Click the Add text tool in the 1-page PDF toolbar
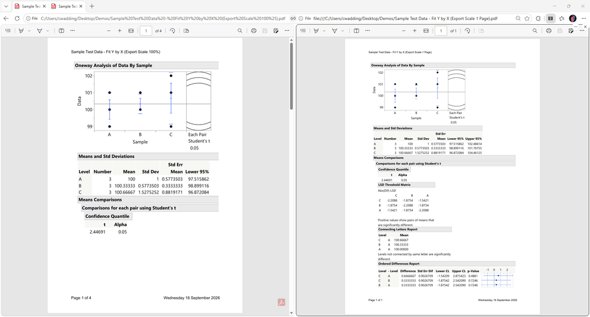Image resolution: width=590 pixels, height=317 pixels. tap(356, 31)
